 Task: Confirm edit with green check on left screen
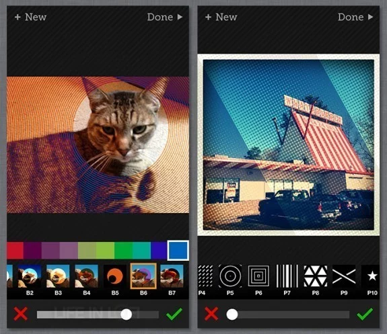pyautogui.click(x=174, y=314)
